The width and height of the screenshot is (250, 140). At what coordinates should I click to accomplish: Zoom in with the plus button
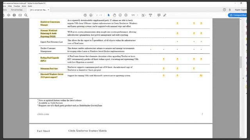126,15
